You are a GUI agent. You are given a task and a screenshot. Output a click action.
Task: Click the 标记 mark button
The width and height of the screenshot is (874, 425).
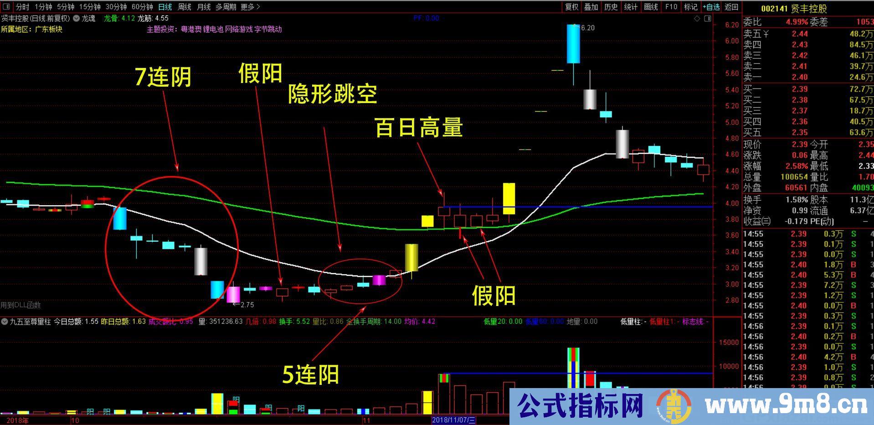(x=691, y=7)
